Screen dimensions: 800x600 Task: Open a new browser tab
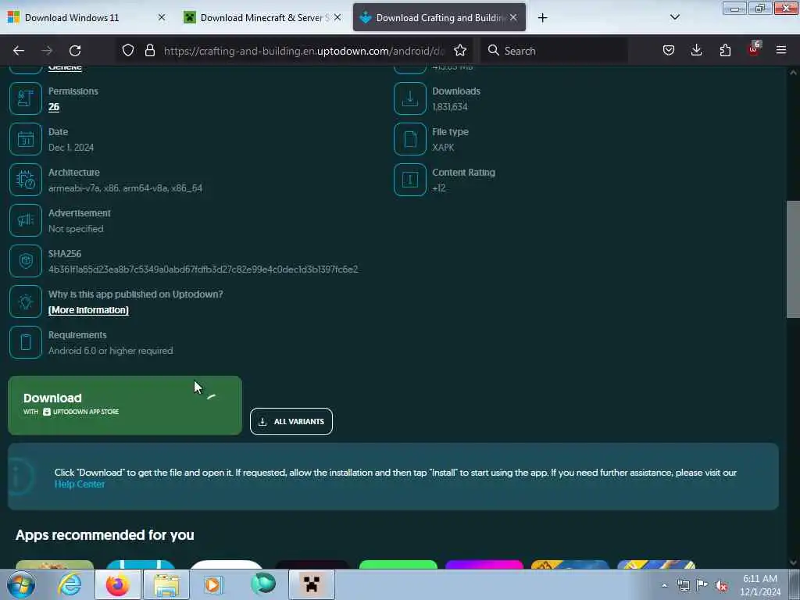pyautogui.click(x=542, y=18)
